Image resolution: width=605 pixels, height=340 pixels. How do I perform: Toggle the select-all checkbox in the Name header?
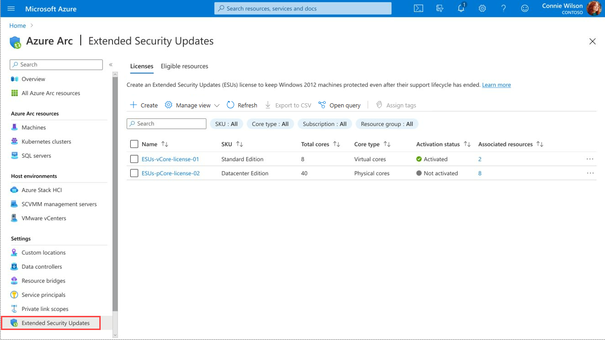[134, 144]
